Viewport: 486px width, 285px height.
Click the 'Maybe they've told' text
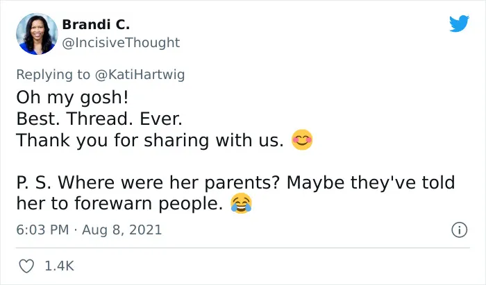click(371, 182)
